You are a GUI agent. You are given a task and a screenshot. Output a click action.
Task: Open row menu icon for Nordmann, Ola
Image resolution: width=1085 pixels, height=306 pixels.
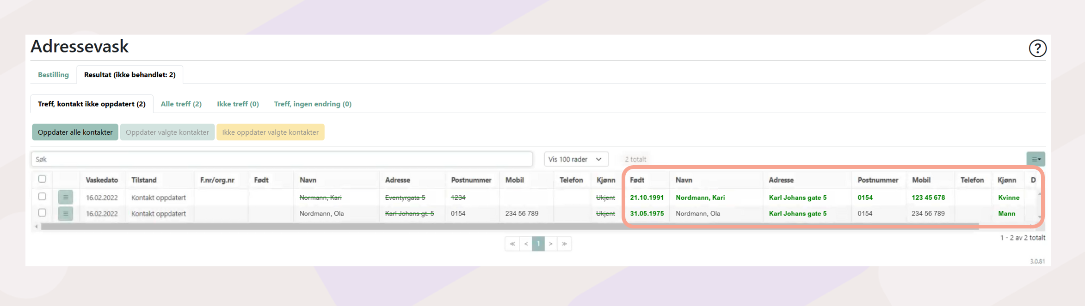[x=65, y=214]
